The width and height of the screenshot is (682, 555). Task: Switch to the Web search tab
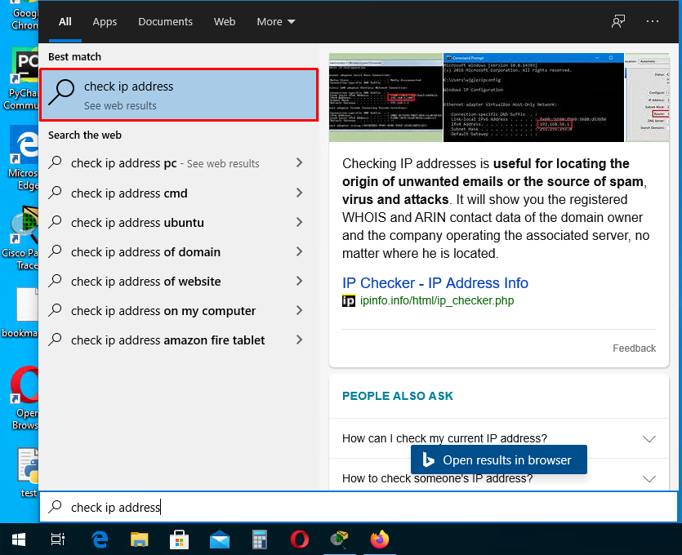click(x=225, y=22)
